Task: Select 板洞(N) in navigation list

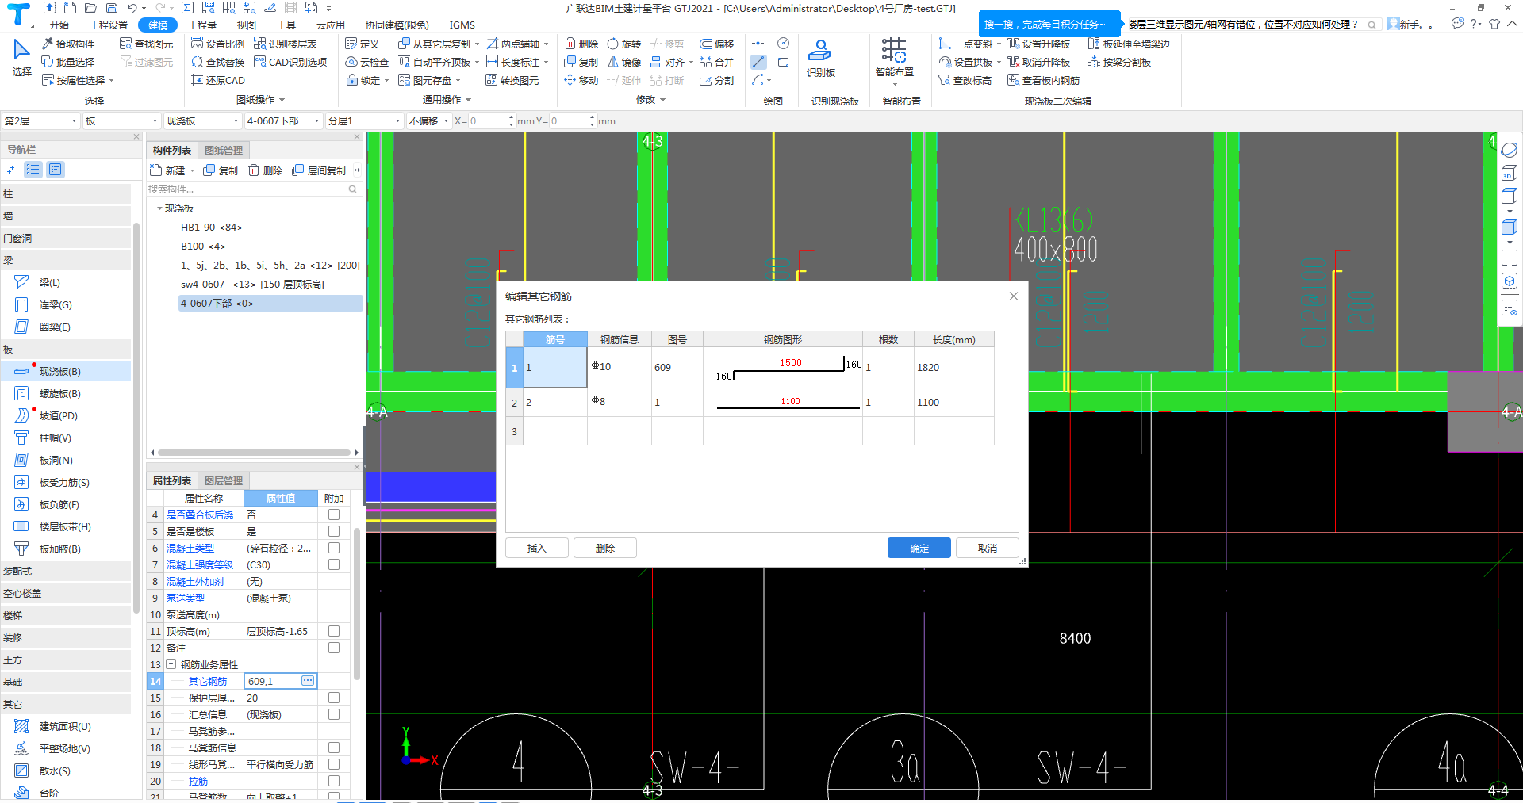Action: click(56, 460)
